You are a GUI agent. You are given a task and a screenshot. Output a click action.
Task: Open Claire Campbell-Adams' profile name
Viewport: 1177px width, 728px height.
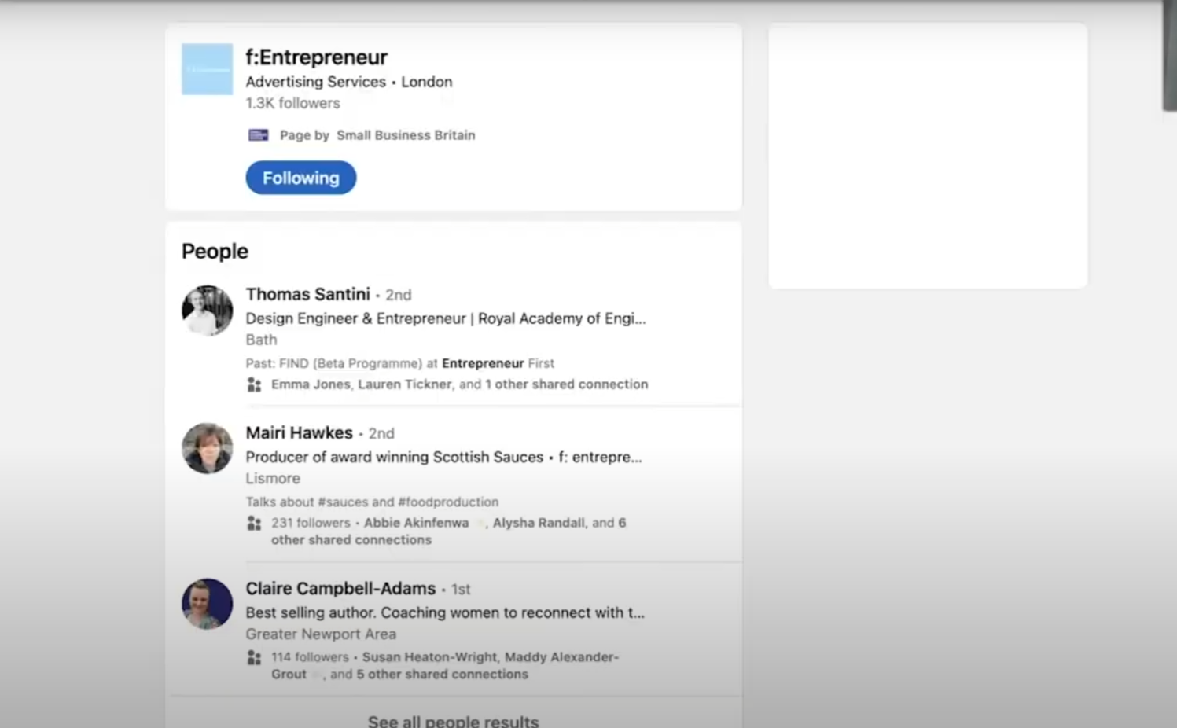(340, 588)
